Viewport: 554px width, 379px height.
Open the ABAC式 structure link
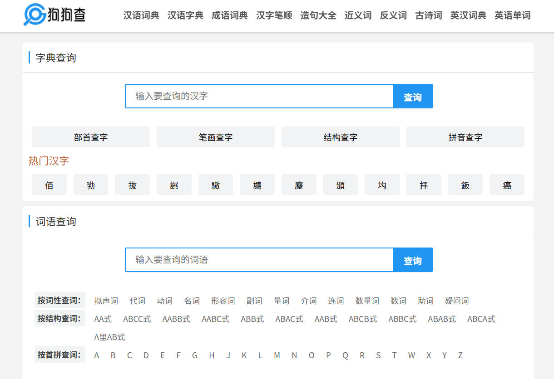pyautogui.click(x=289, y=319)
